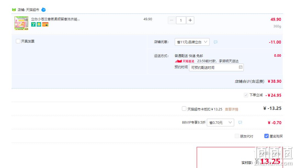
Task: Toggle the 下单立减 checkbox
Action: point(246,95)
